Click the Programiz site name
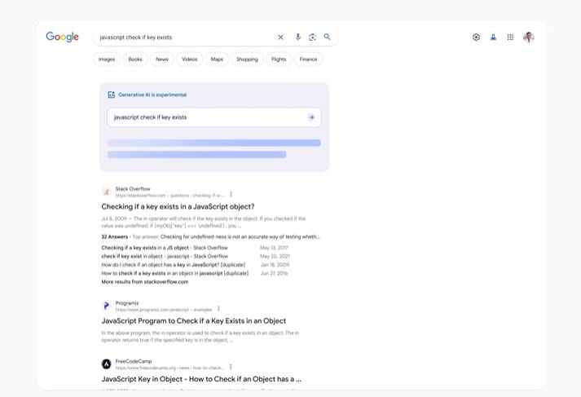Image resolution: width=581 pixels, height=397 pixels. click(x=127, y=303)
